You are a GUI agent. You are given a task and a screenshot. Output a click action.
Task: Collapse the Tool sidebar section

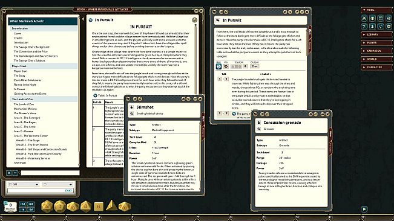[x=376, y=10]
